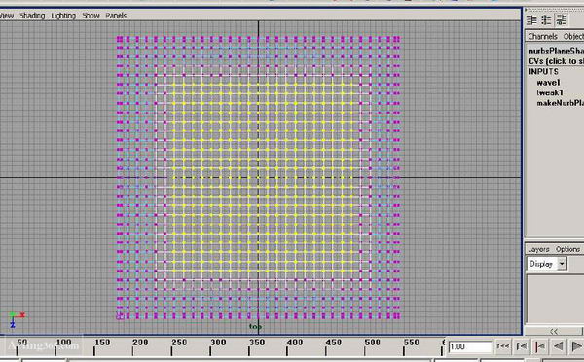Go to start of playback range
584x362 pixels.
(503, 346)
